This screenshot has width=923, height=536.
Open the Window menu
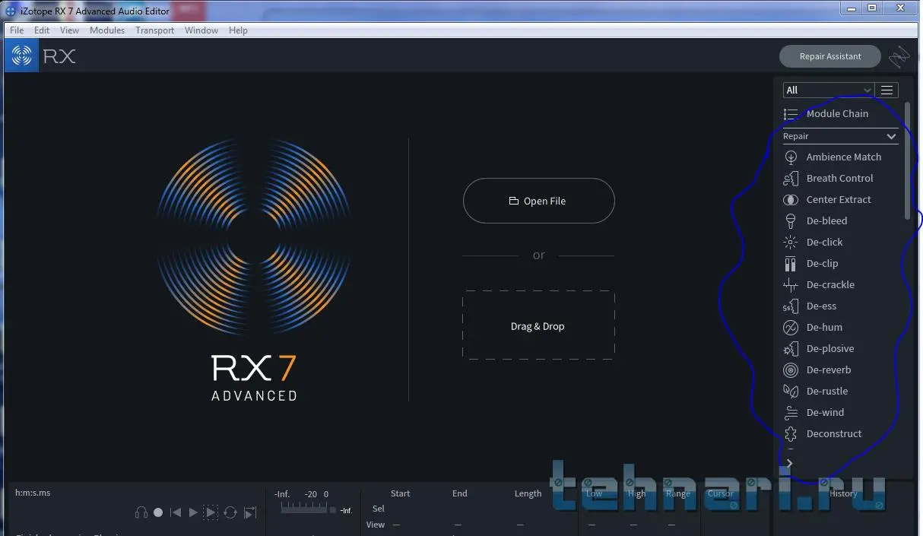tap(201, 30)
